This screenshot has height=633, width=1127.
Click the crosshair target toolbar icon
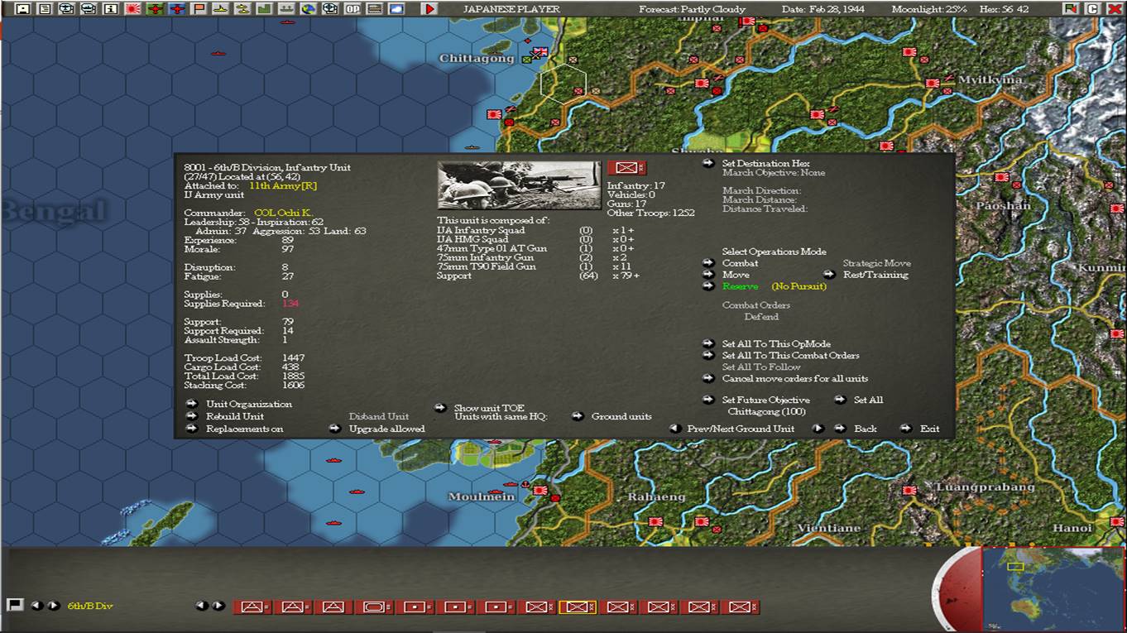330,9
